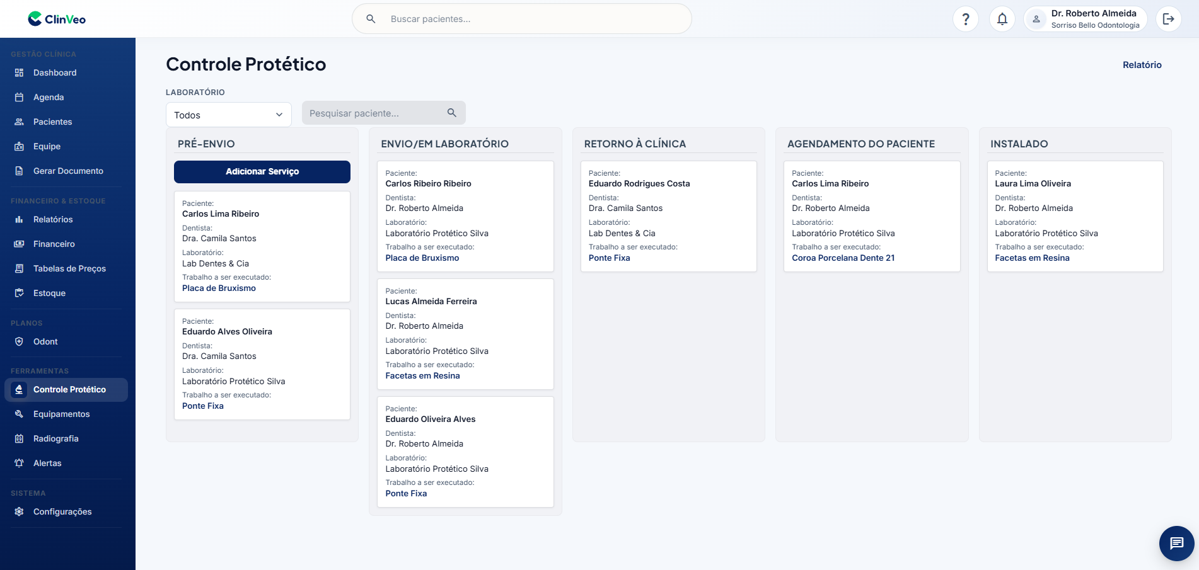The height and width of the screenshot is (570, 1199).
Task: Select the Eduardo Oliveira Alves card
Action: (465, 452)
